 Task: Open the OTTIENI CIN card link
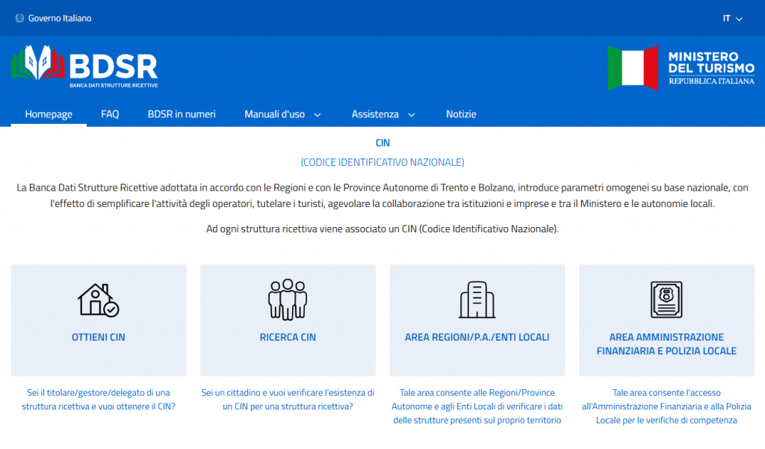(98, 337)
